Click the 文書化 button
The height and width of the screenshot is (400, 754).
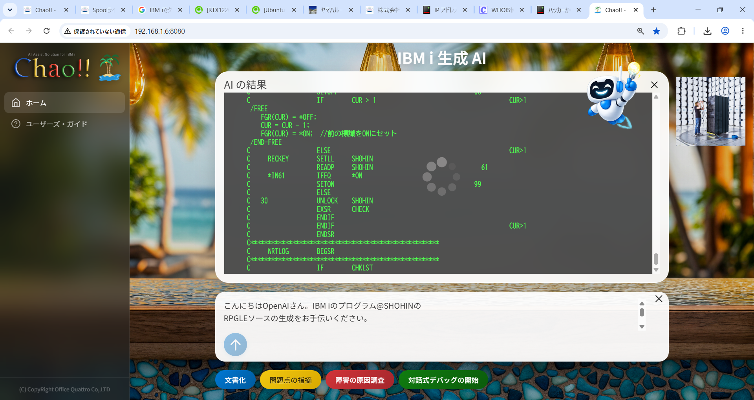[235, 380]
